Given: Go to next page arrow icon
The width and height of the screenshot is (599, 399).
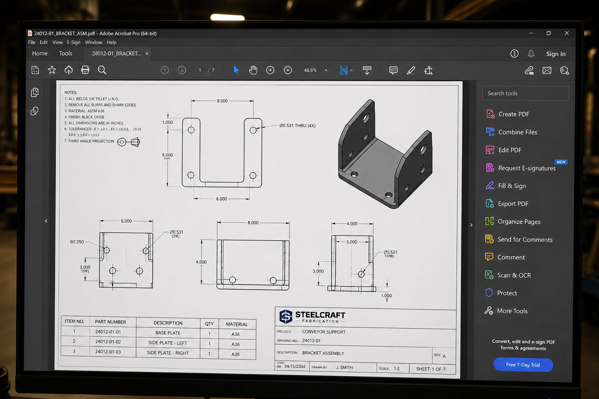Looking at the screenshot, I should [x=182, y=70].
